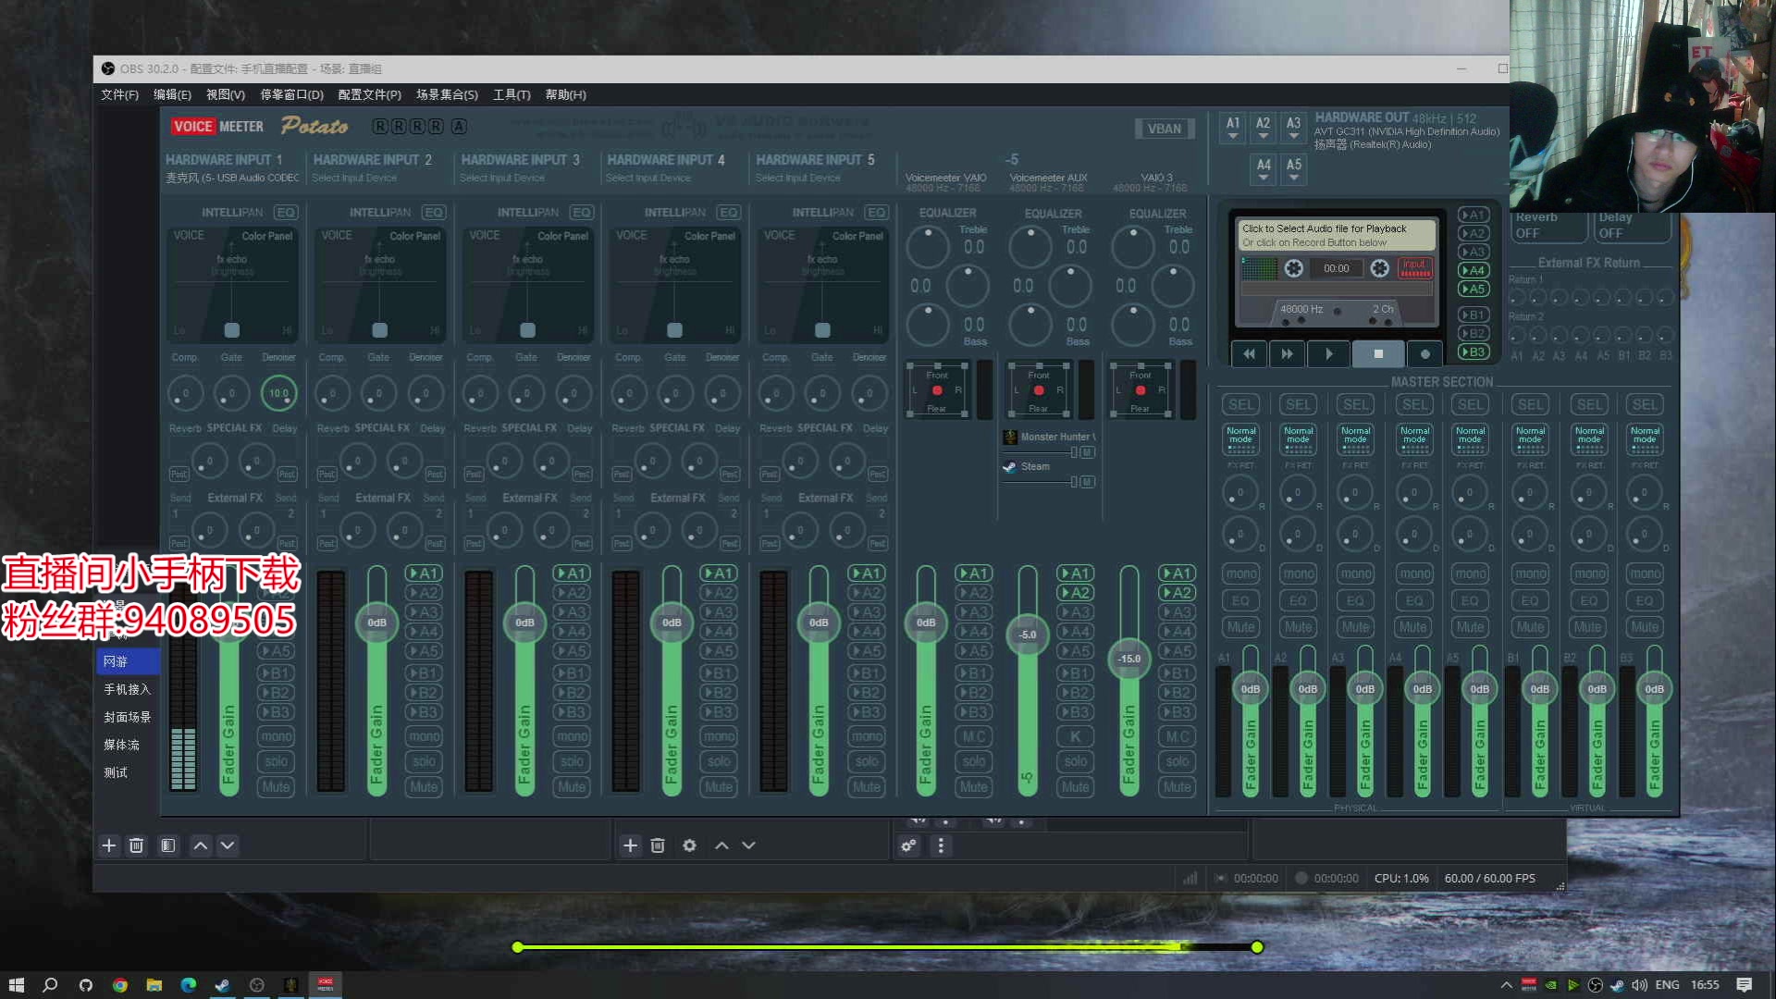Viewport: 1776px width, 999px height.
Task: Mute the Voicemeeter VAIO strip
Action: 973,787
